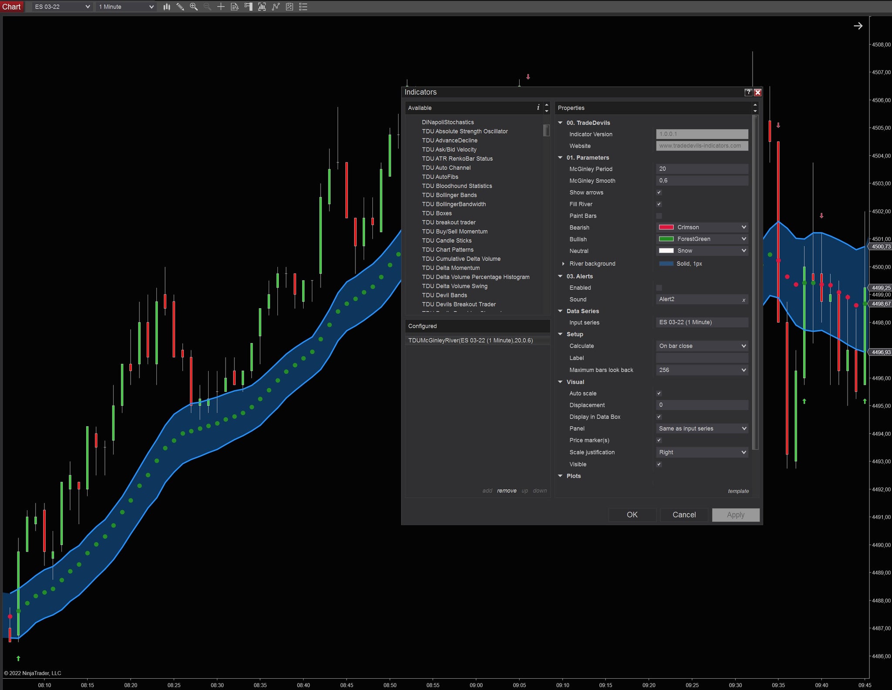Select TDU Bollinger Bands in Available list
892x690 pixels.
(449, 195)
